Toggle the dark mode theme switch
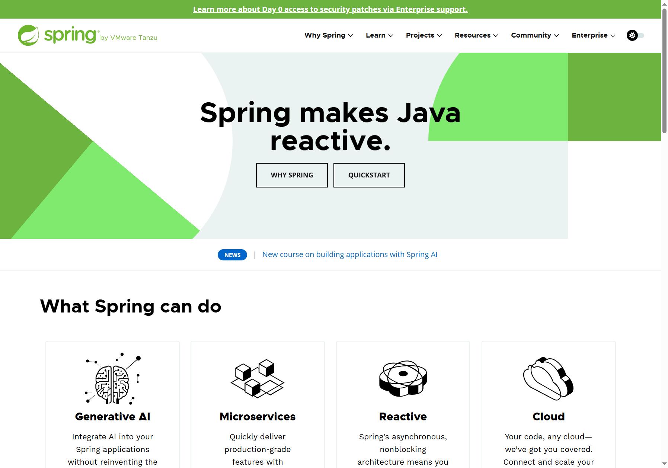Image resolution: width=668 pixels, height=468 pixels. coord(636,35)
